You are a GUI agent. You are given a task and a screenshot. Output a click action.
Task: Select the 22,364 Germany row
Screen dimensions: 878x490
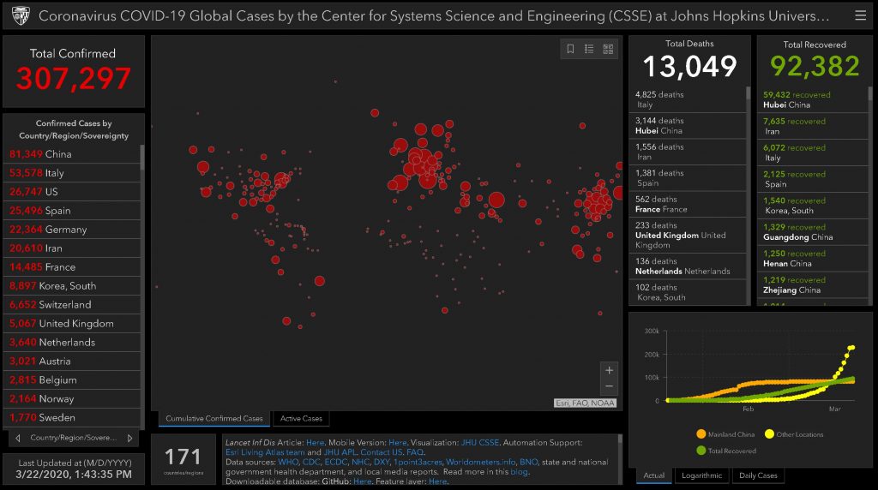72,230
